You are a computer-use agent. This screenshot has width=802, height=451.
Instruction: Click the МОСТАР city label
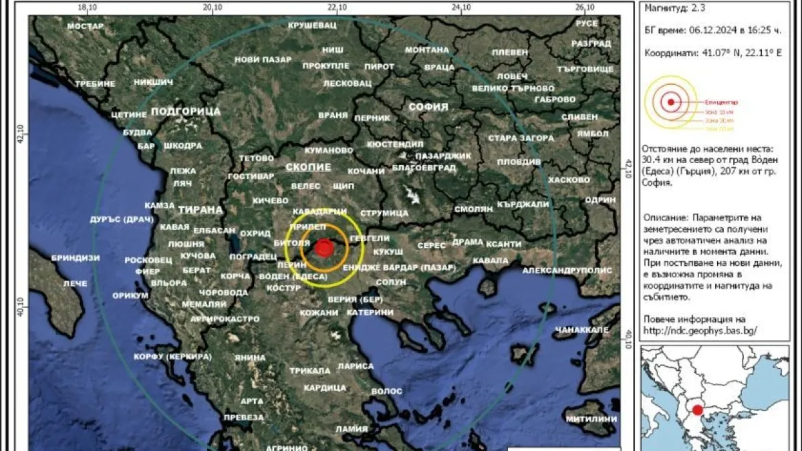(x=86, y=26)
